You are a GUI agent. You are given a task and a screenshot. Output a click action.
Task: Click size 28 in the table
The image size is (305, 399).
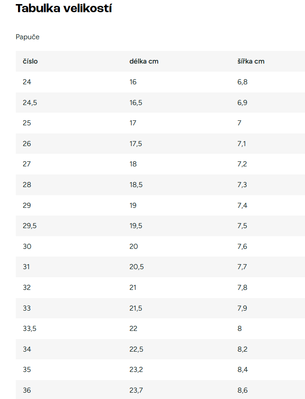(27, 185)
